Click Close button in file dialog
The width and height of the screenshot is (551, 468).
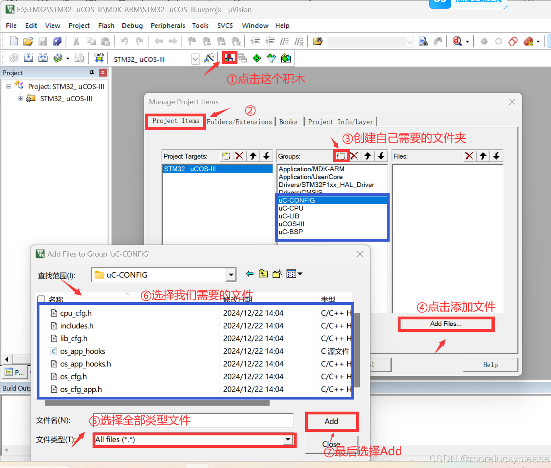click(331, 444)
